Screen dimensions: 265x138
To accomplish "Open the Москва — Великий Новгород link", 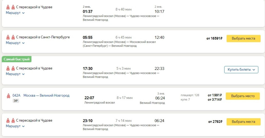I will coord(46,95).
